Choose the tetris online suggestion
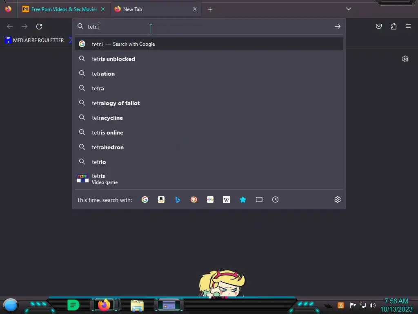Viewport: 418px width, 314px height. [209, 132]
